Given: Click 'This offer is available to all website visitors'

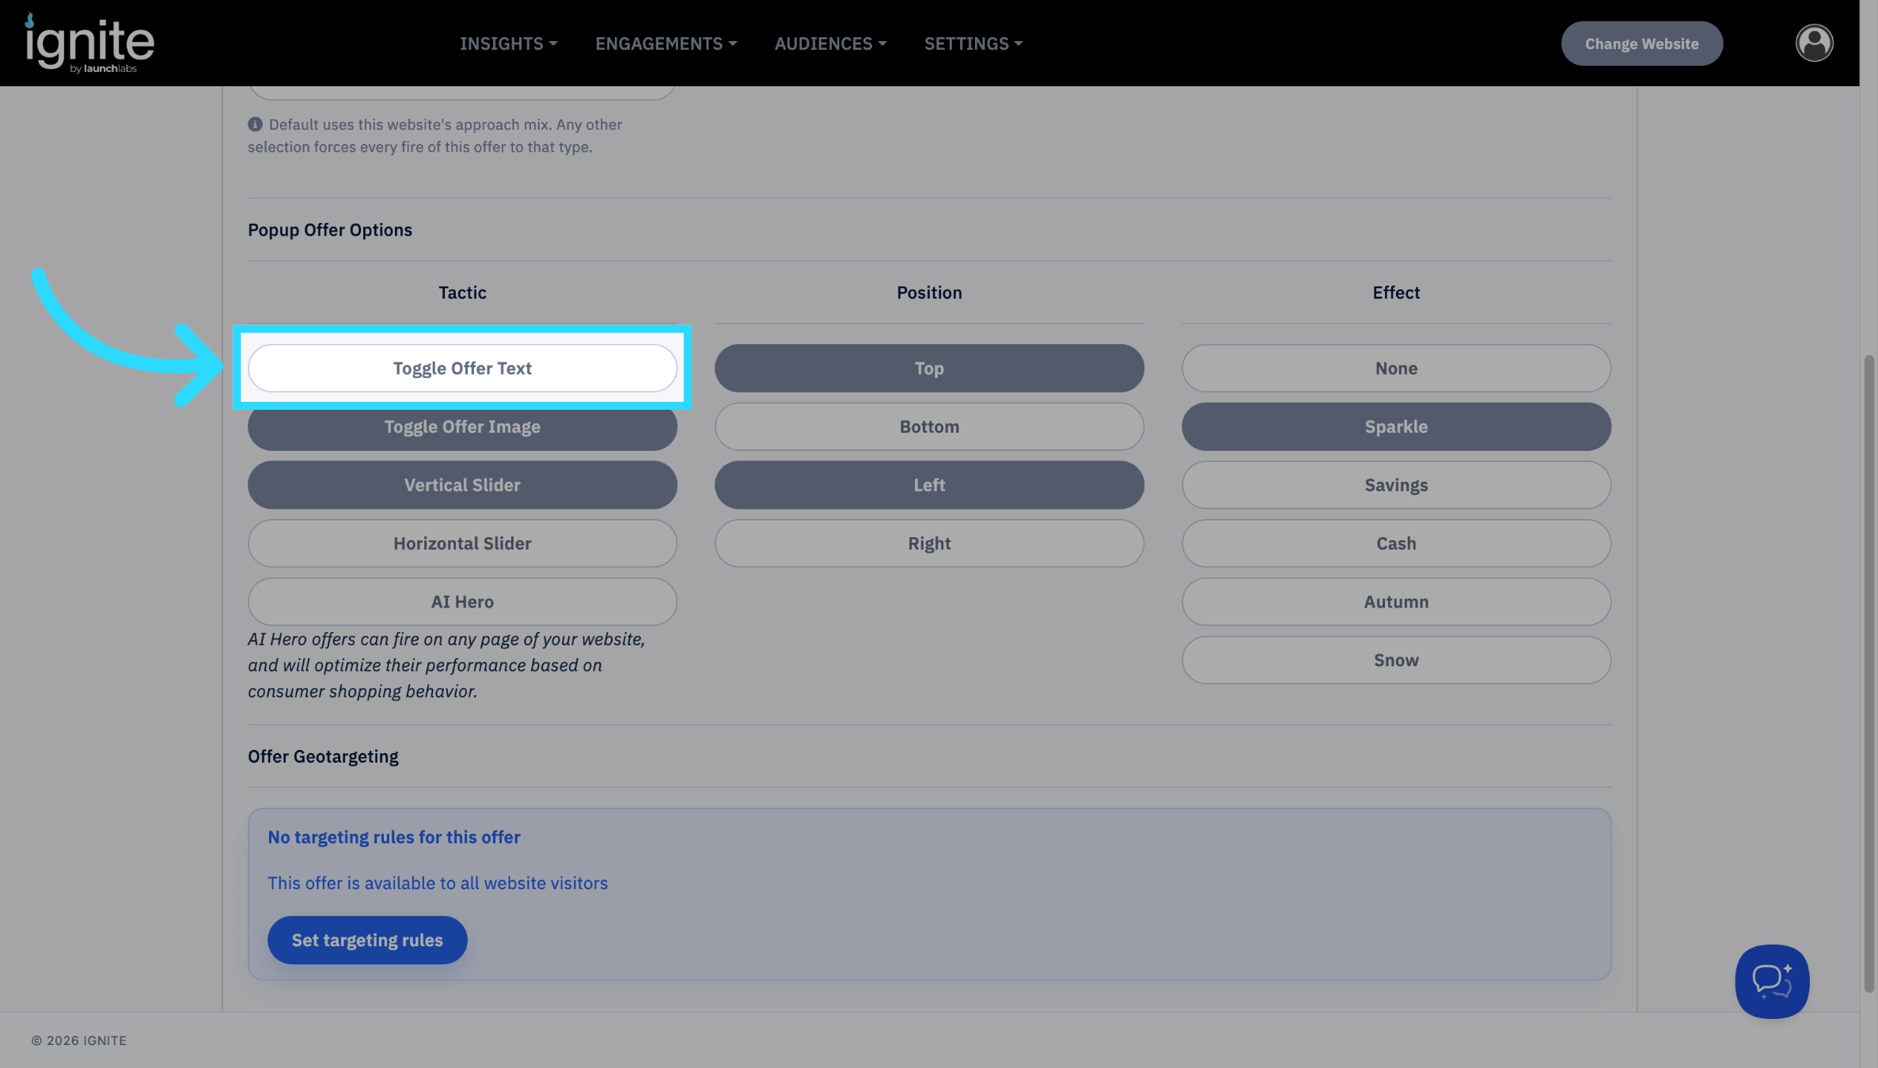Looking at the screenshot, I should click(x=438, y=883).
